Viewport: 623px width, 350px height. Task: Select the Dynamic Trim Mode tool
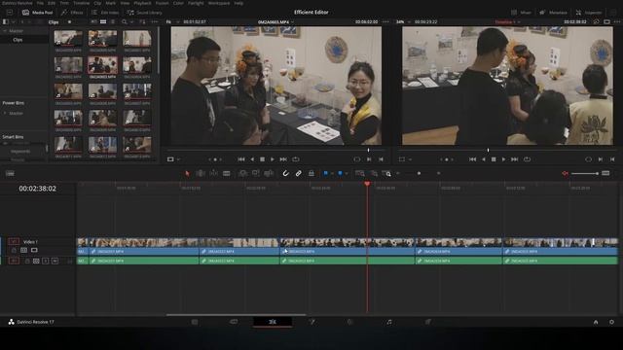pyautogui.click(x=213, y=173)
